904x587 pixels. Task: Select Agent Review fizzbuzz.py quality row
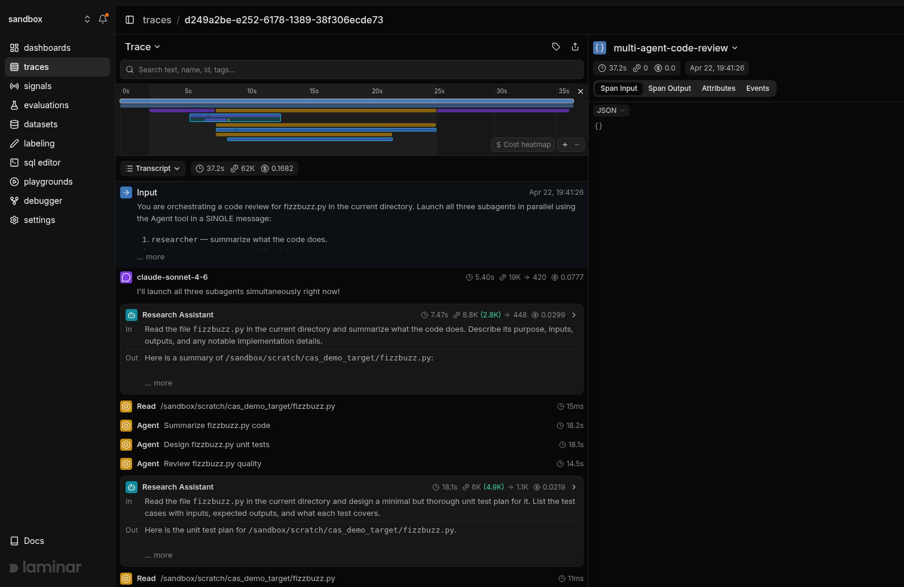(352, 464)
